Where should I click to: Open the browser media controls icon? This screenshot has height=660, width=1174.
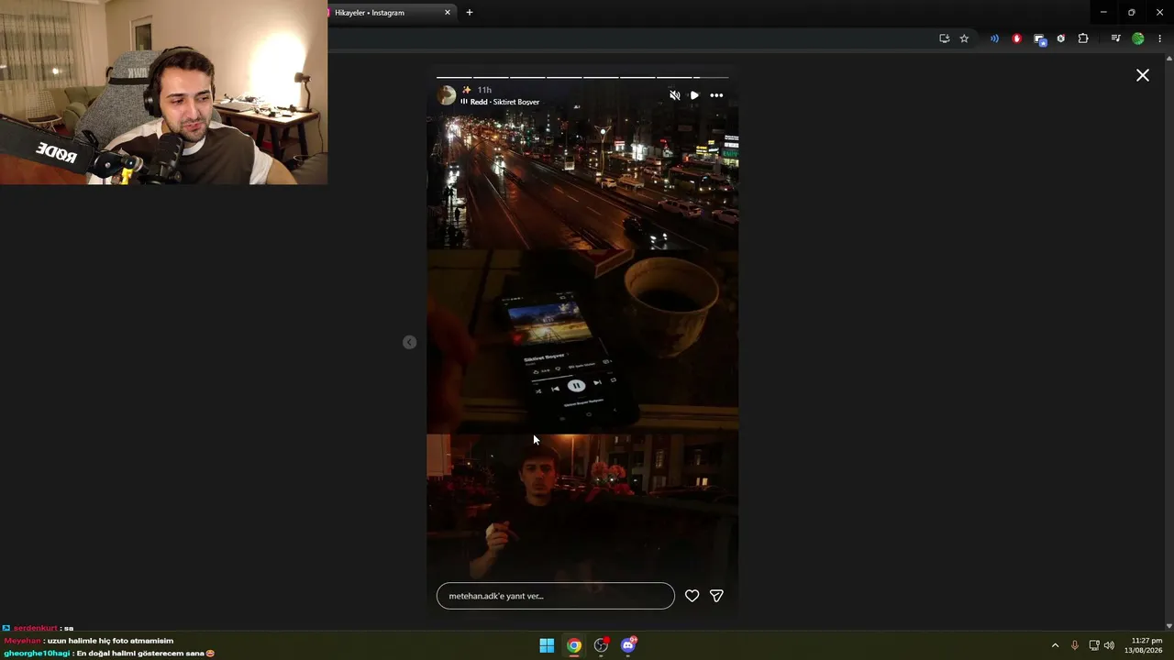[1115, 38]
